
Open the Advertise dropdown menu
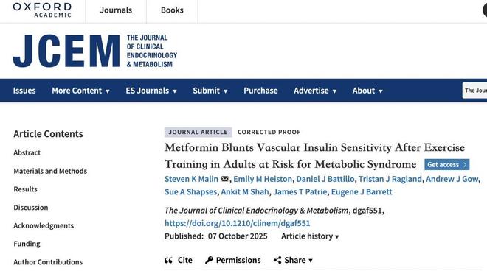coord(315,91)
